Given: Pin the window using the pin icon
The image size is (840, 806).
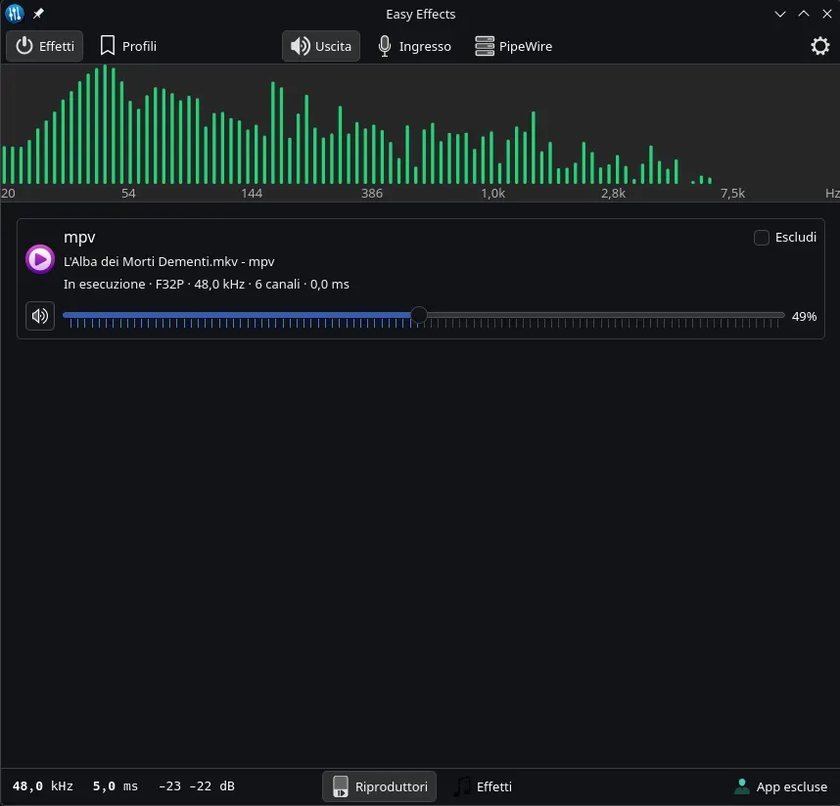Looking at the screenshot, I should click(38, 14).
